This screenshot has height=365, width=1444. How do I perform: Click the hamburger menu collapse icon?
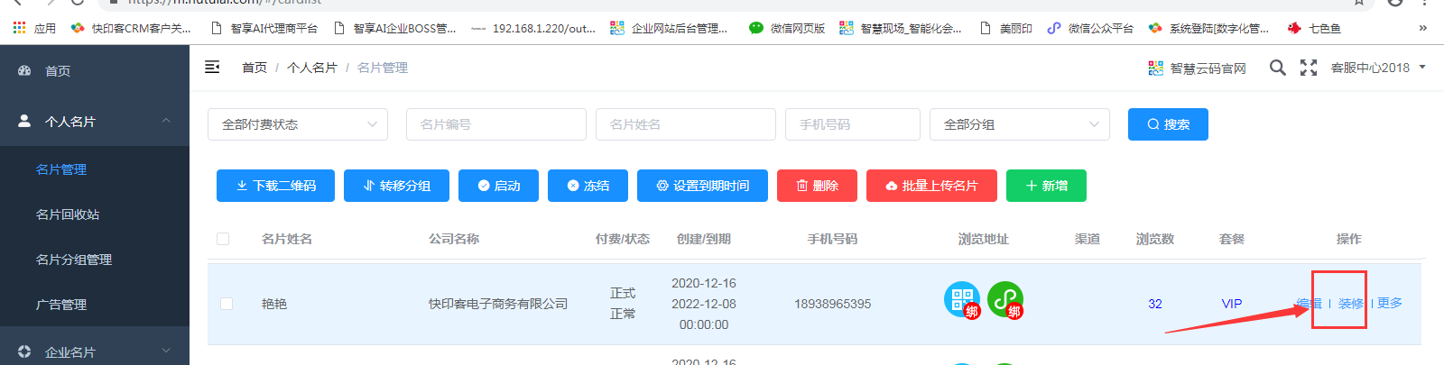click(212, 68)
